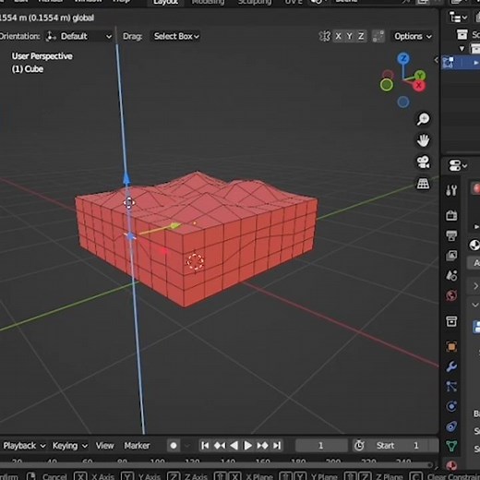Collapse the Collection triangle in Outliner

pyautogui.click(x=462, y=49)
